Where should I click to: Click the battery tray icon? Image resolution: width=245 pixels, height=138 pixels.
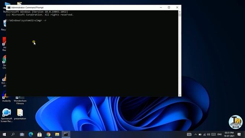tap(200, 135)
